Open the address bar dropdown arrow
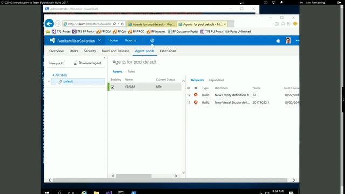The image size is (345, 194). pyautogui.click(x=118, y=24)
